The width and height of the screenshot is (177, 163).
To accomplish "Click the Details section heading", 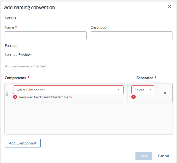I will [10, 18].
